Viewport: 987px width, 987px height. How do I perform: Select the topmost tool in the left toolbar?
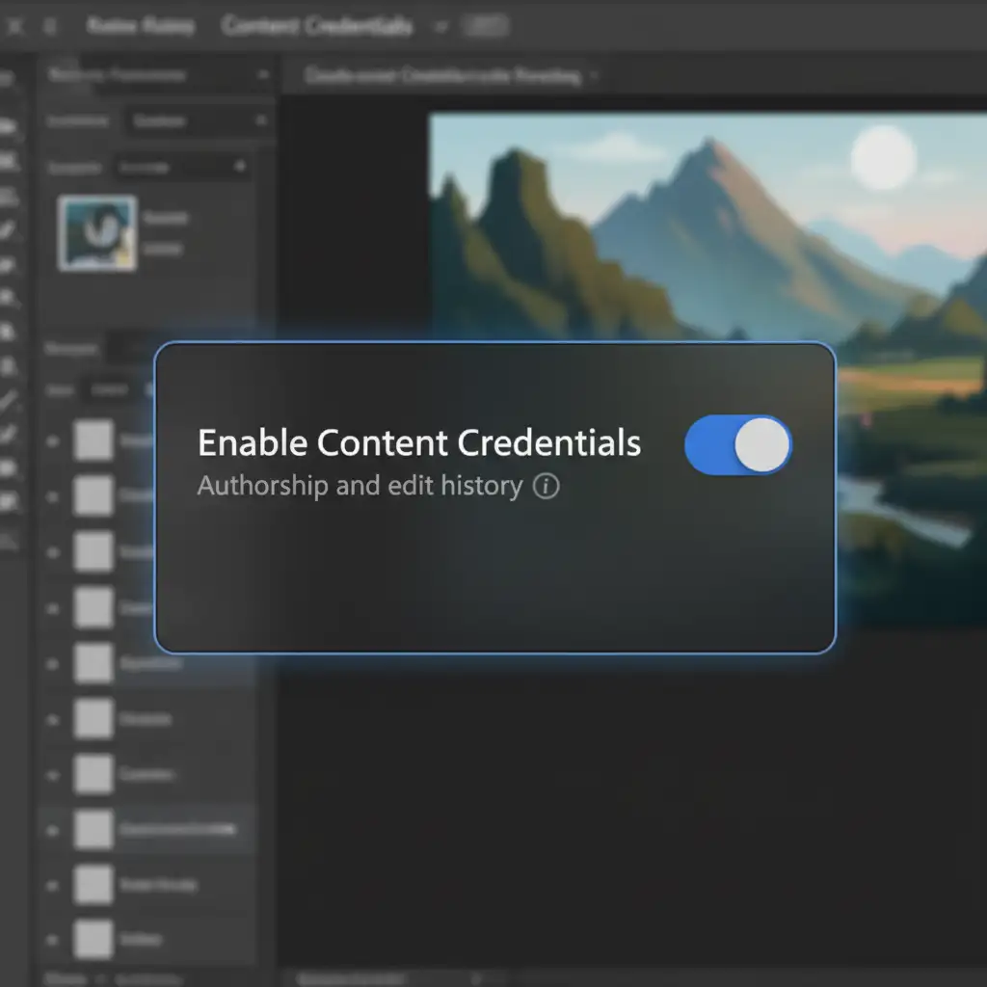10,126
